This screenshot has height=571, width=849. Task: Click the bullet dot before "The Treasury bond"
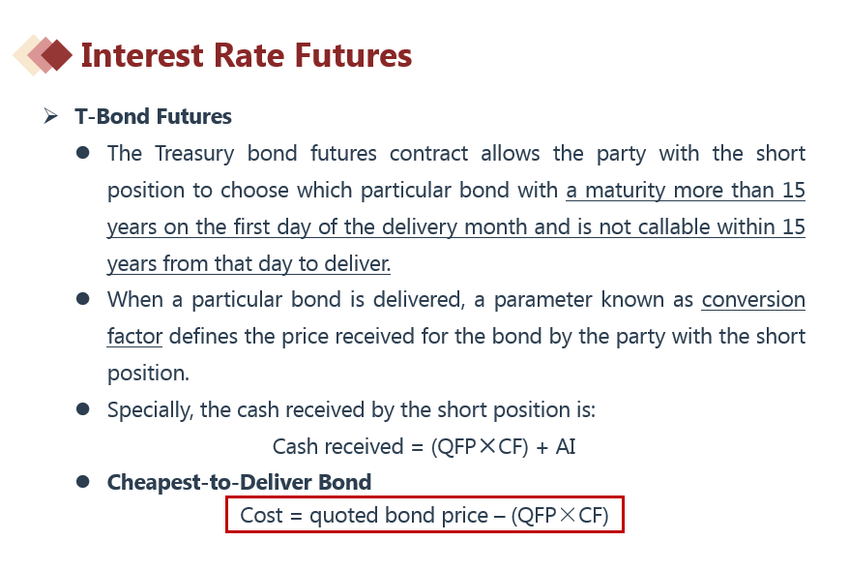(x=83, y=154)
